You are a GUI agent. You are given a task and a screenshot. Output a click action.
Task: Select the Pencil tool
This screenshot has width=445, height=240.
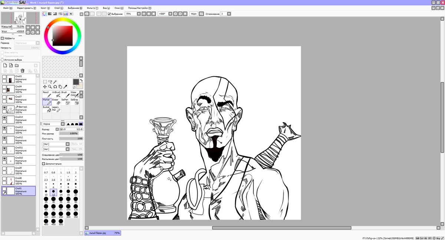tap(47, 94)
